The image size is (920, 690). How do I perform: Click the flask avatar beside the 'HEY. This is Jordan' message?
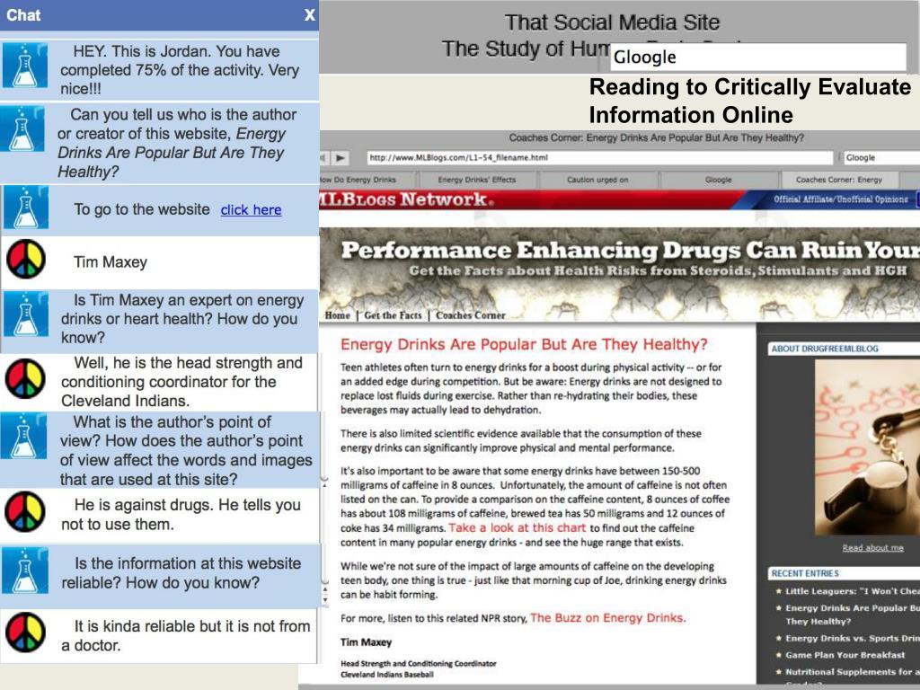click(x=24, y=65)
